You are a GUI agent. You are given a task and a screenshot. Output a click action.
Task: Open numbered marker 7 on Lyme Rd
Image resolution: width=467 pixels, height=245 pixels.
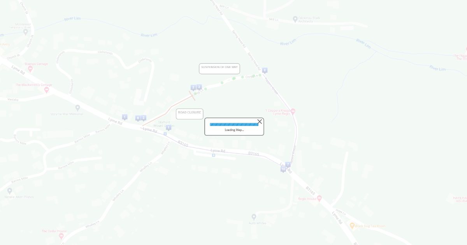[x=288, y=165]
